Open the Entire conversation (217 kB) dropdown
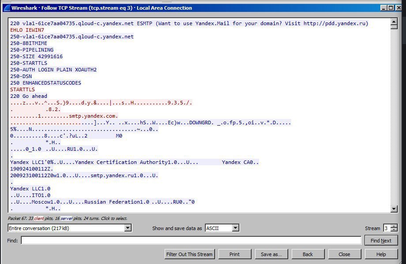This screenshot has height=264, width=406. click(x=128, y=228)
